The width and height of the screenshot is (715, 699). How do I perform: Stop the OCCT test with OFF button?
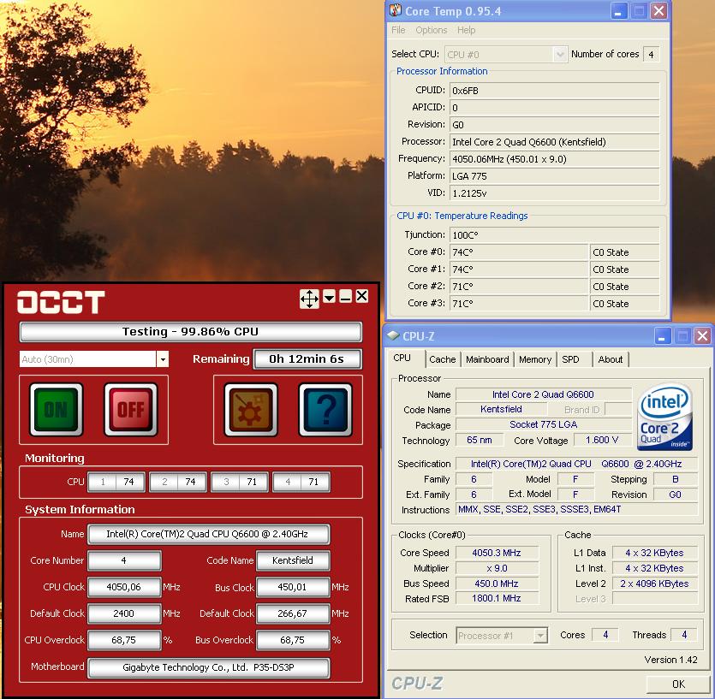click(x=131, y=409)
